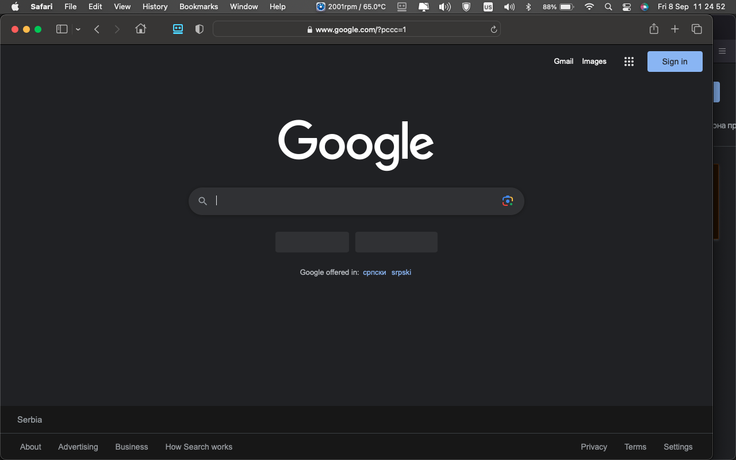Open the Apple menu
The image size is (736, 460).
point(15,7)
